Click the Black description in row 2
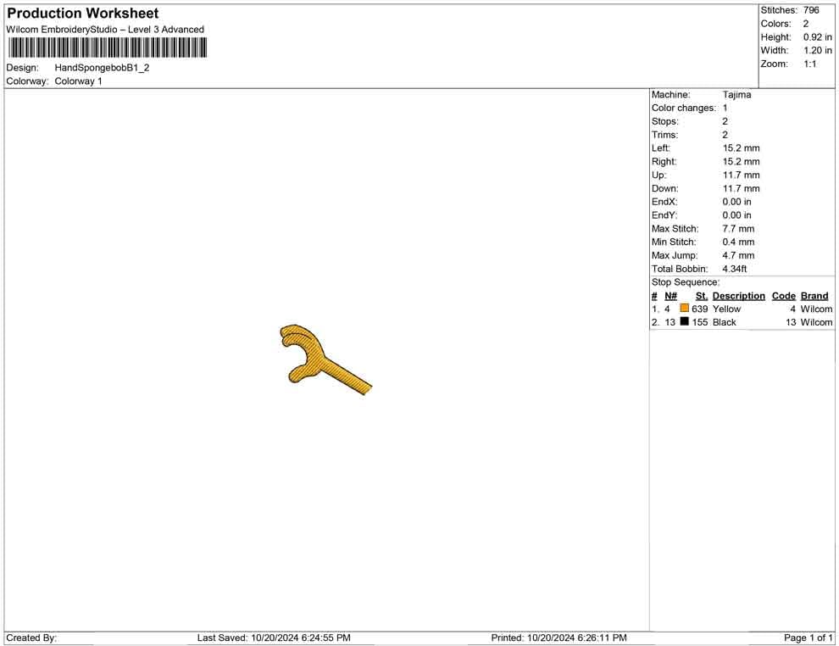Viewport: 839px width, 646px height. (x=724, y=322)
